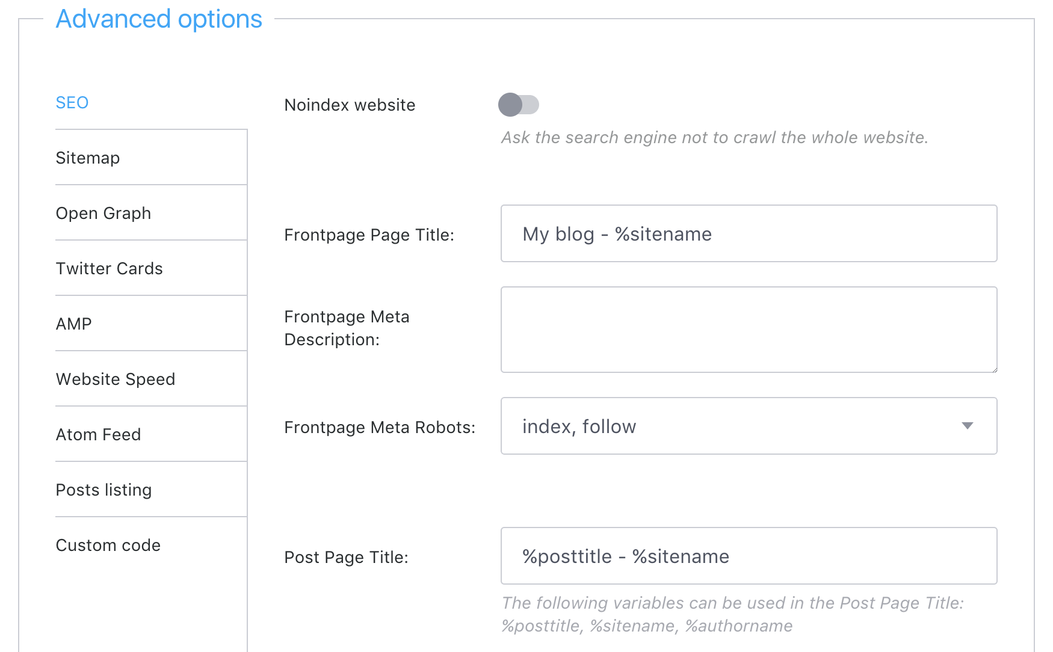The width and height of the screenshot is (1053, 652).
Task: Open the Twitter Cards tab
Action: (109, 268)
